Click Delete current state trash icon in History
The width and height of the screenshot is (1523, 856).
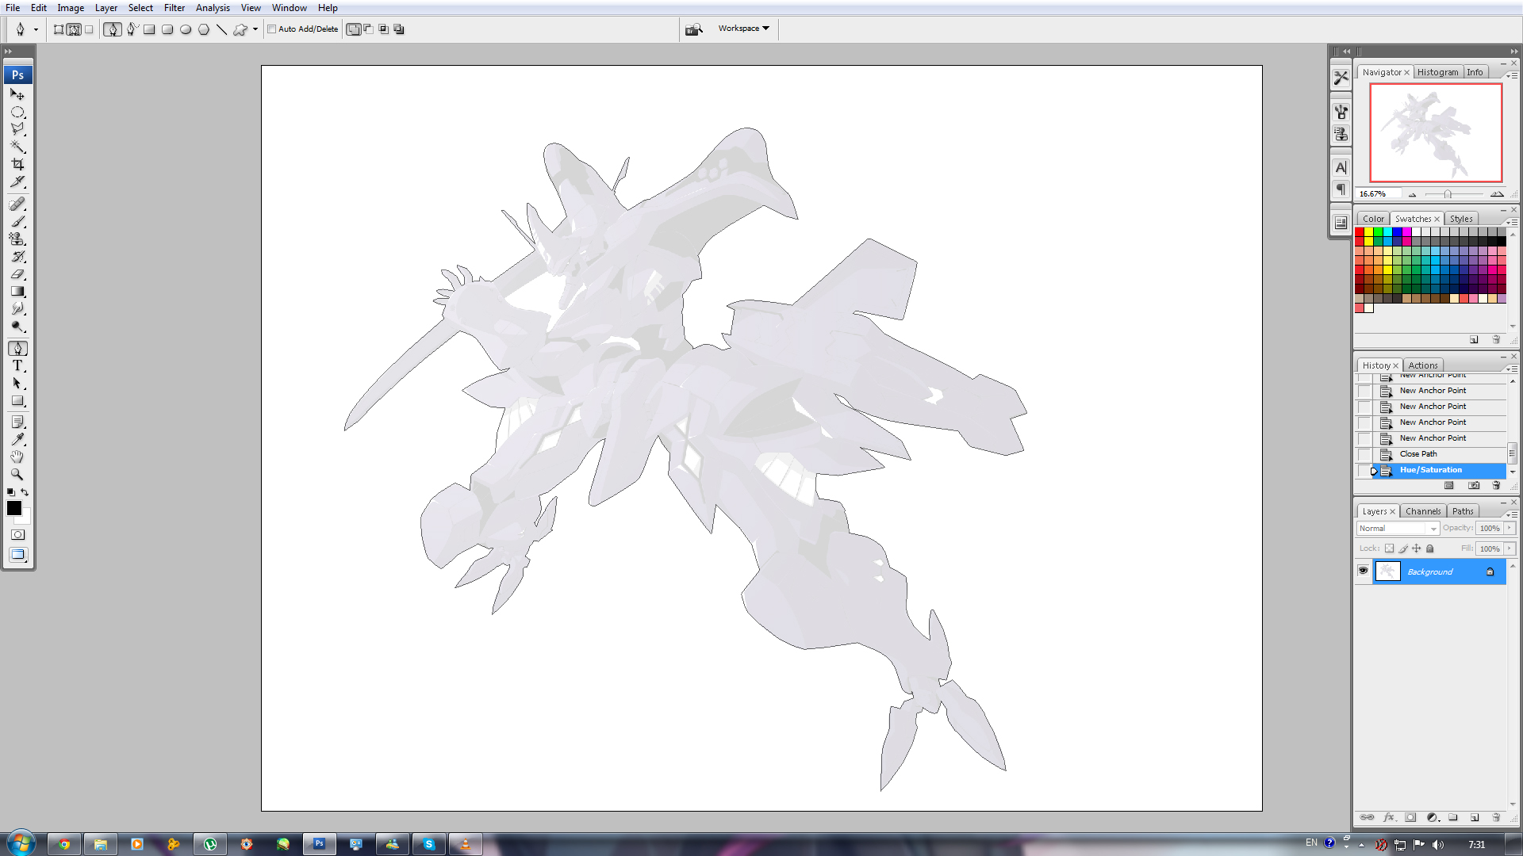[1496, 485]
